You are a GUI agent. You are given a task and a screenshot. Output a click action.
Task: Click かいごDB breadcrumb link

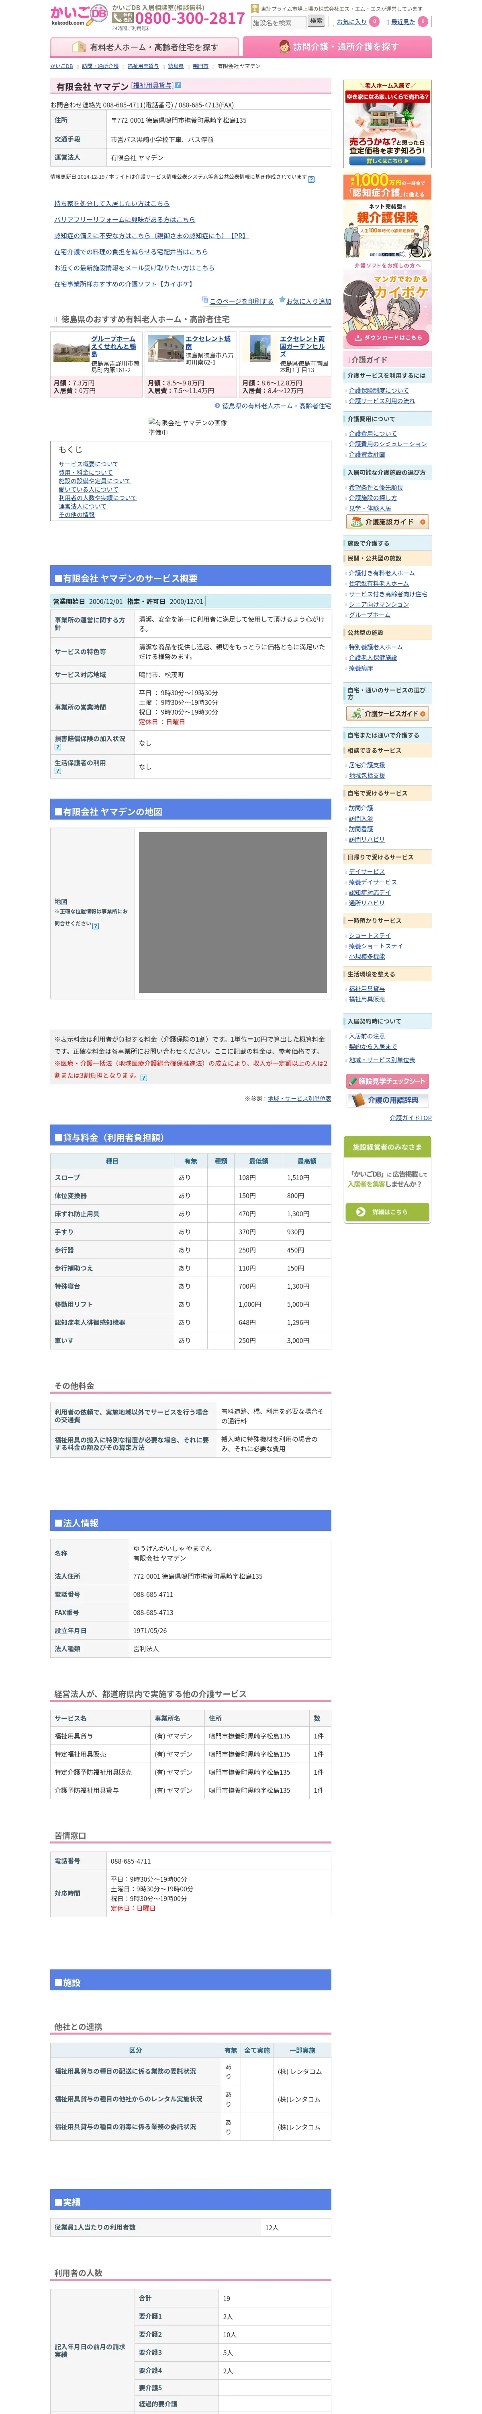point(62,66)
